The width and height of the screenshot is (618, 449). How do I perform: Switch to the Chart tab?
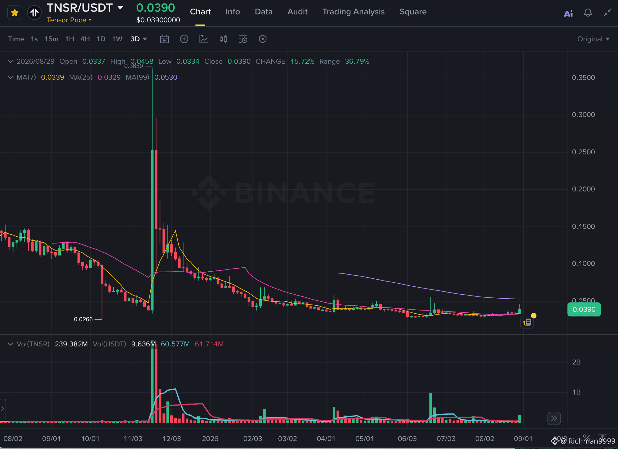(x=200, y=12)
